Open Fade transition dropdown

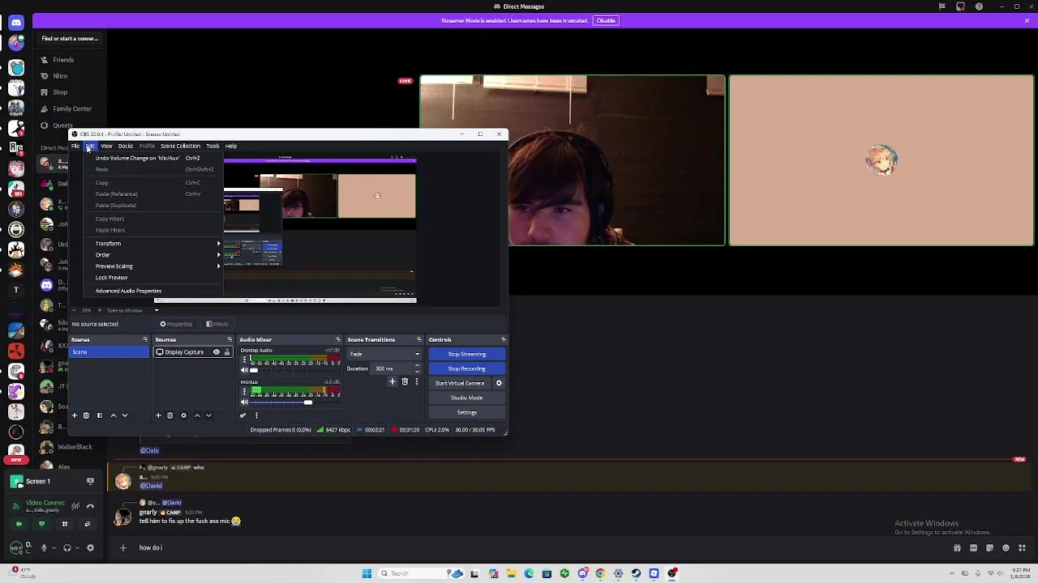(384, 354)
